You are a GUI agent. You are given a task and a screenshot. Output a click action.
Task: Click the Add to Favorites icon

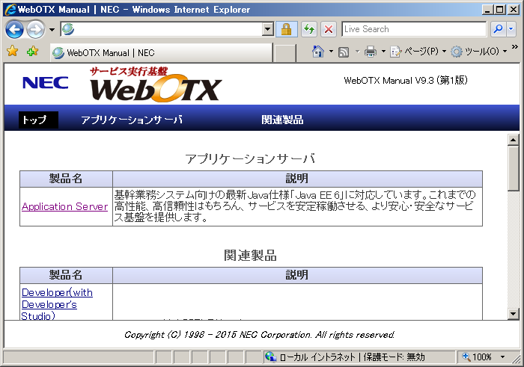click(x=32, y=52)
